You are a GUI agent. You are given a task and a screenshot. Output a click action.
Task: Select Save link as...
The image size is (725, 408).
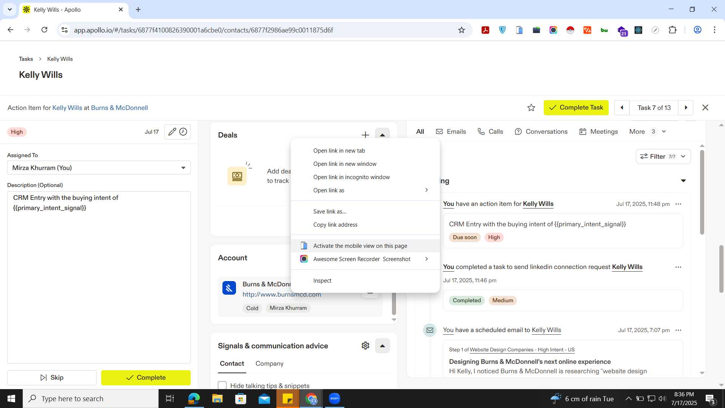click(x=365, y=211)
